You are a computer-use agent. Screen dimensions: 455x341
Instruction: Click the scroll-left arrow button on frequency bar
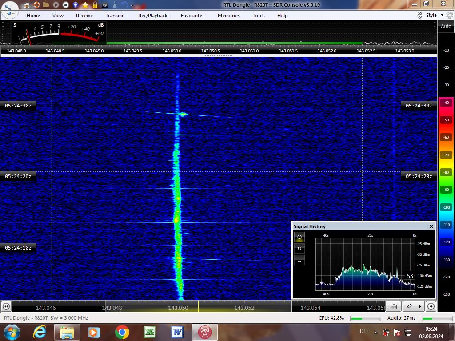tap(6, 306)
